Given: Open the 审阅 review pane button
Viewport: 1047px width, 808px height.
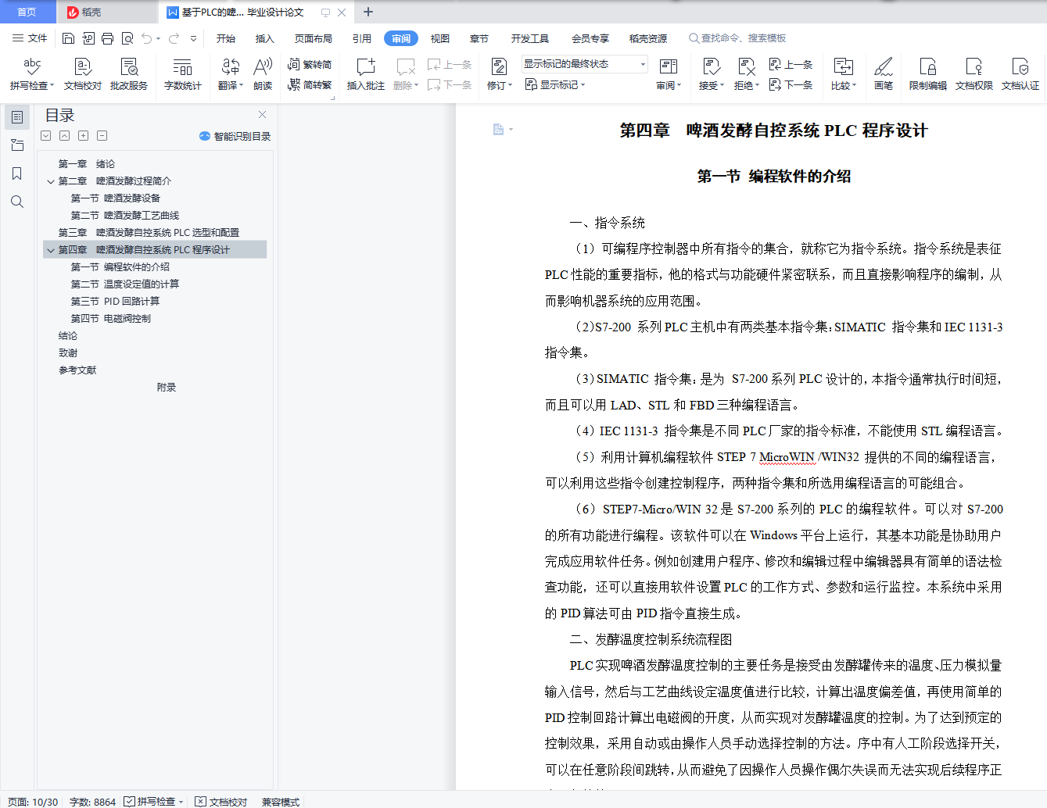Looking at the screenshot, I should (x=669, y=74).
